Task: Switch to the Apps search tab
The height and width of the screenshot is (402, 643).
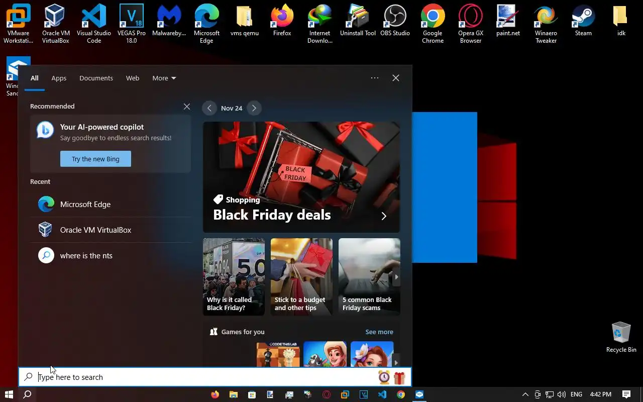Action: pyautogui.click(x=59, y=78)
